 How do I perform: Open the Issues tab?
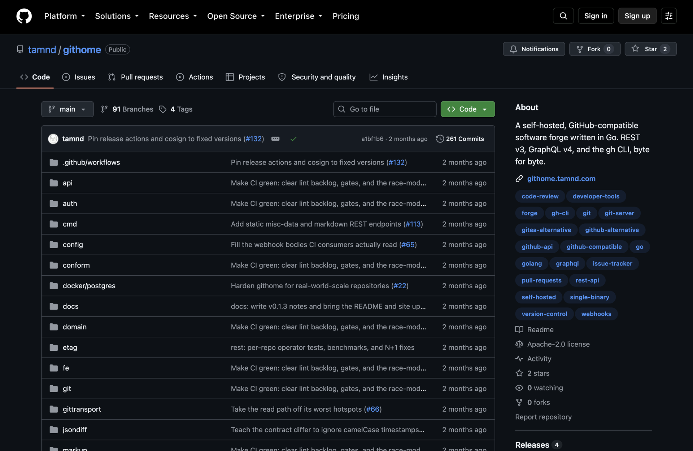pos(79,77)
